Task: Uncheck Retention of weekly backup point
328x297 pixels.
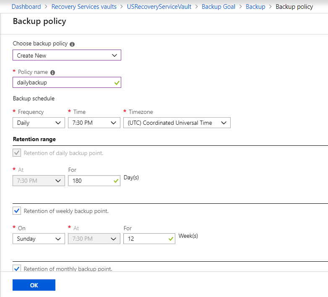Action: coord(17,211)
